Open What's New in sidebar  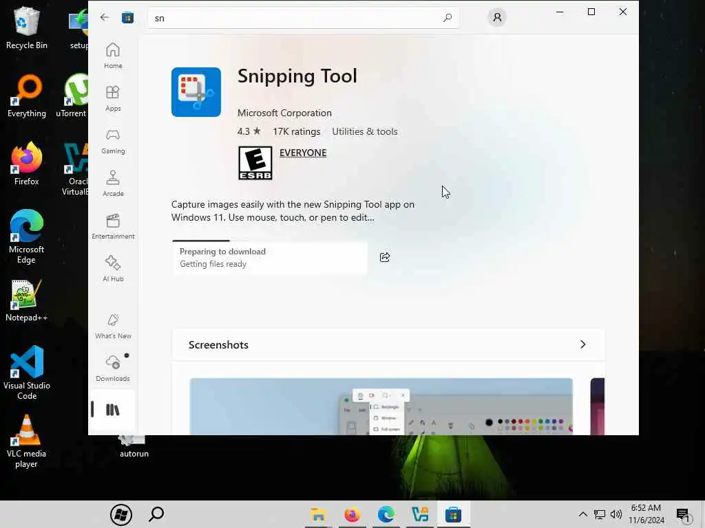(x=113, y=326)
